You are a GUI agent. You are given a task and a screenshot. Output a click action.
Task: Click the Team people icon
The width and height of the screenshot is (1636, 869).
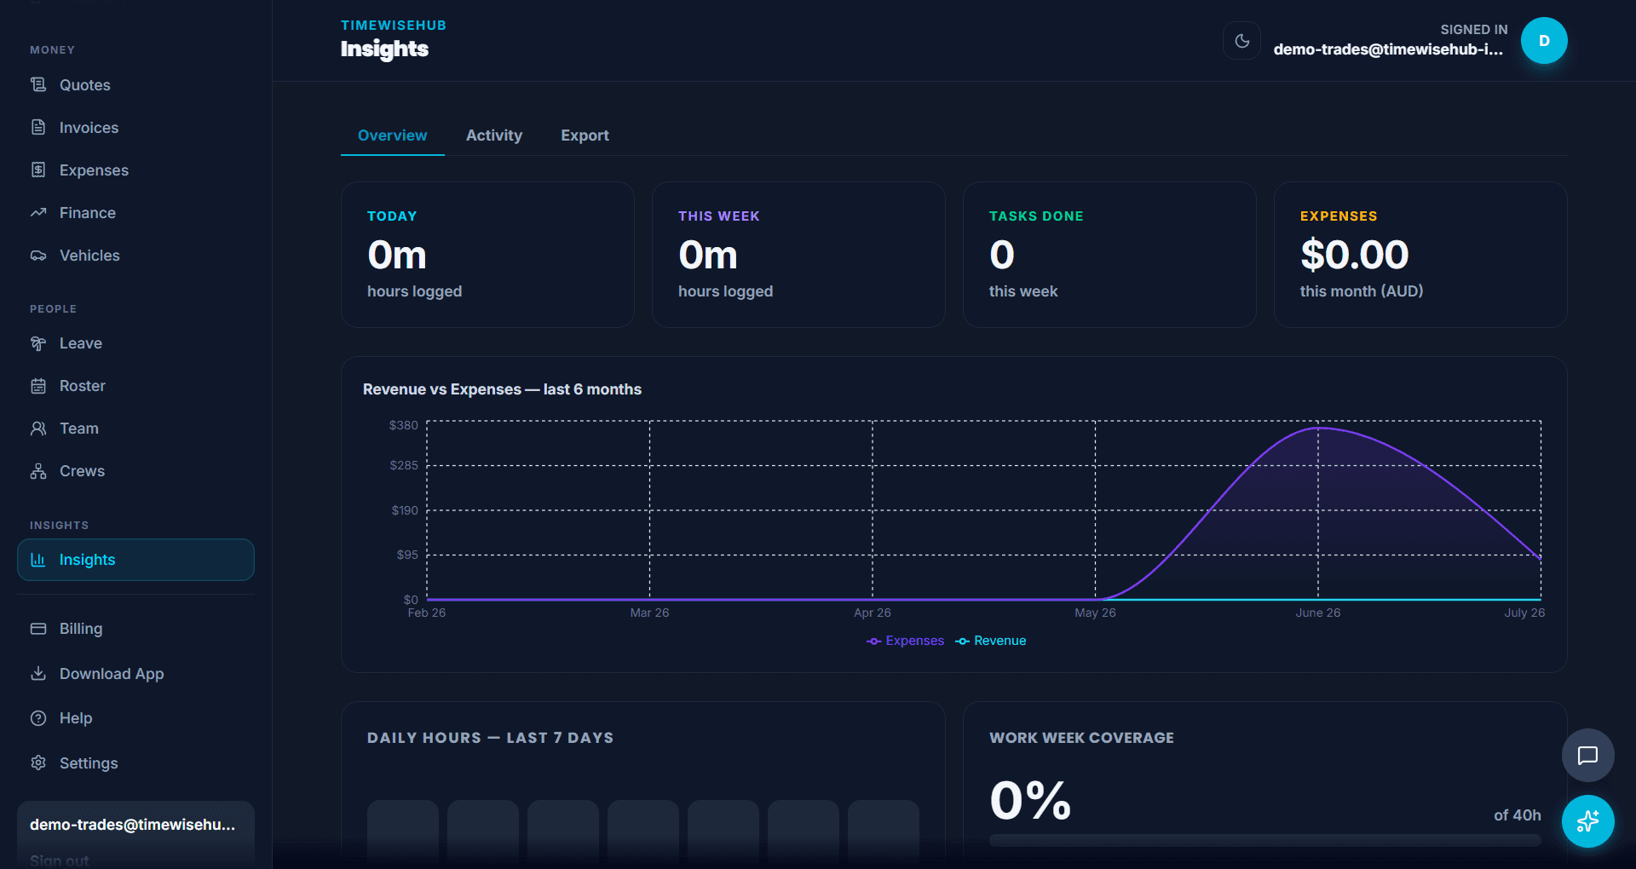pyautogui.click(x=38, y=429)
